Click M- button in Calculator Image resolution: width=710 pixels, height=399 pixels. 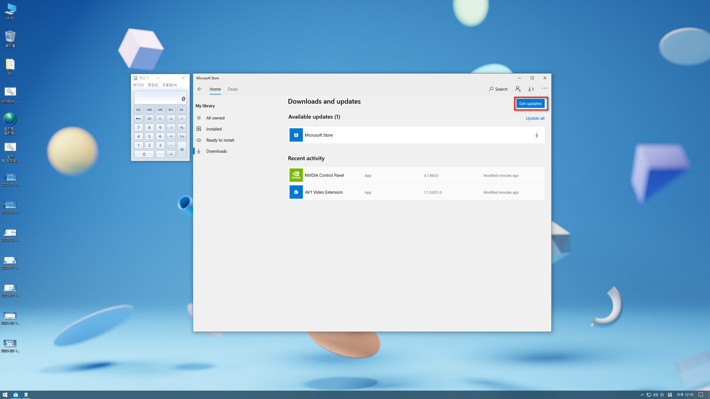tap(182, 110)
